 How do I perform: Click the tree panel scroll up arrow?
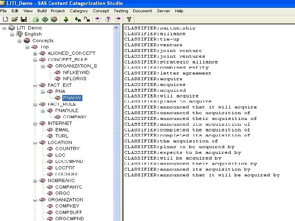coord(116,28)
